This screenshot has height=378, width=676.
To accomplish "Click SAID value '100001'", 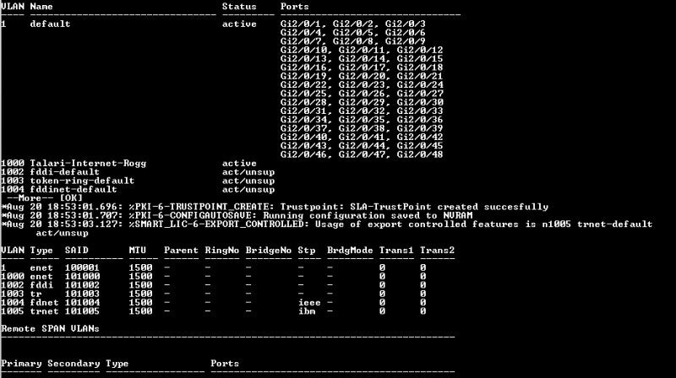I will pyautogui.click(x=82, y=267).
